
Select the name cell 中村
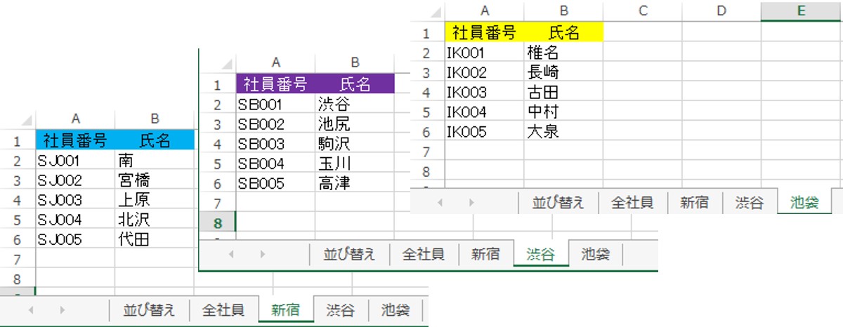[x=564, y=112]
